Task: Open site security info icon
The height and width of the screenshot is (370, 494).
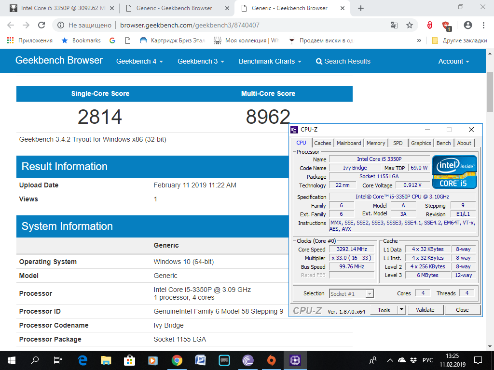Action: tap(61, 25)
